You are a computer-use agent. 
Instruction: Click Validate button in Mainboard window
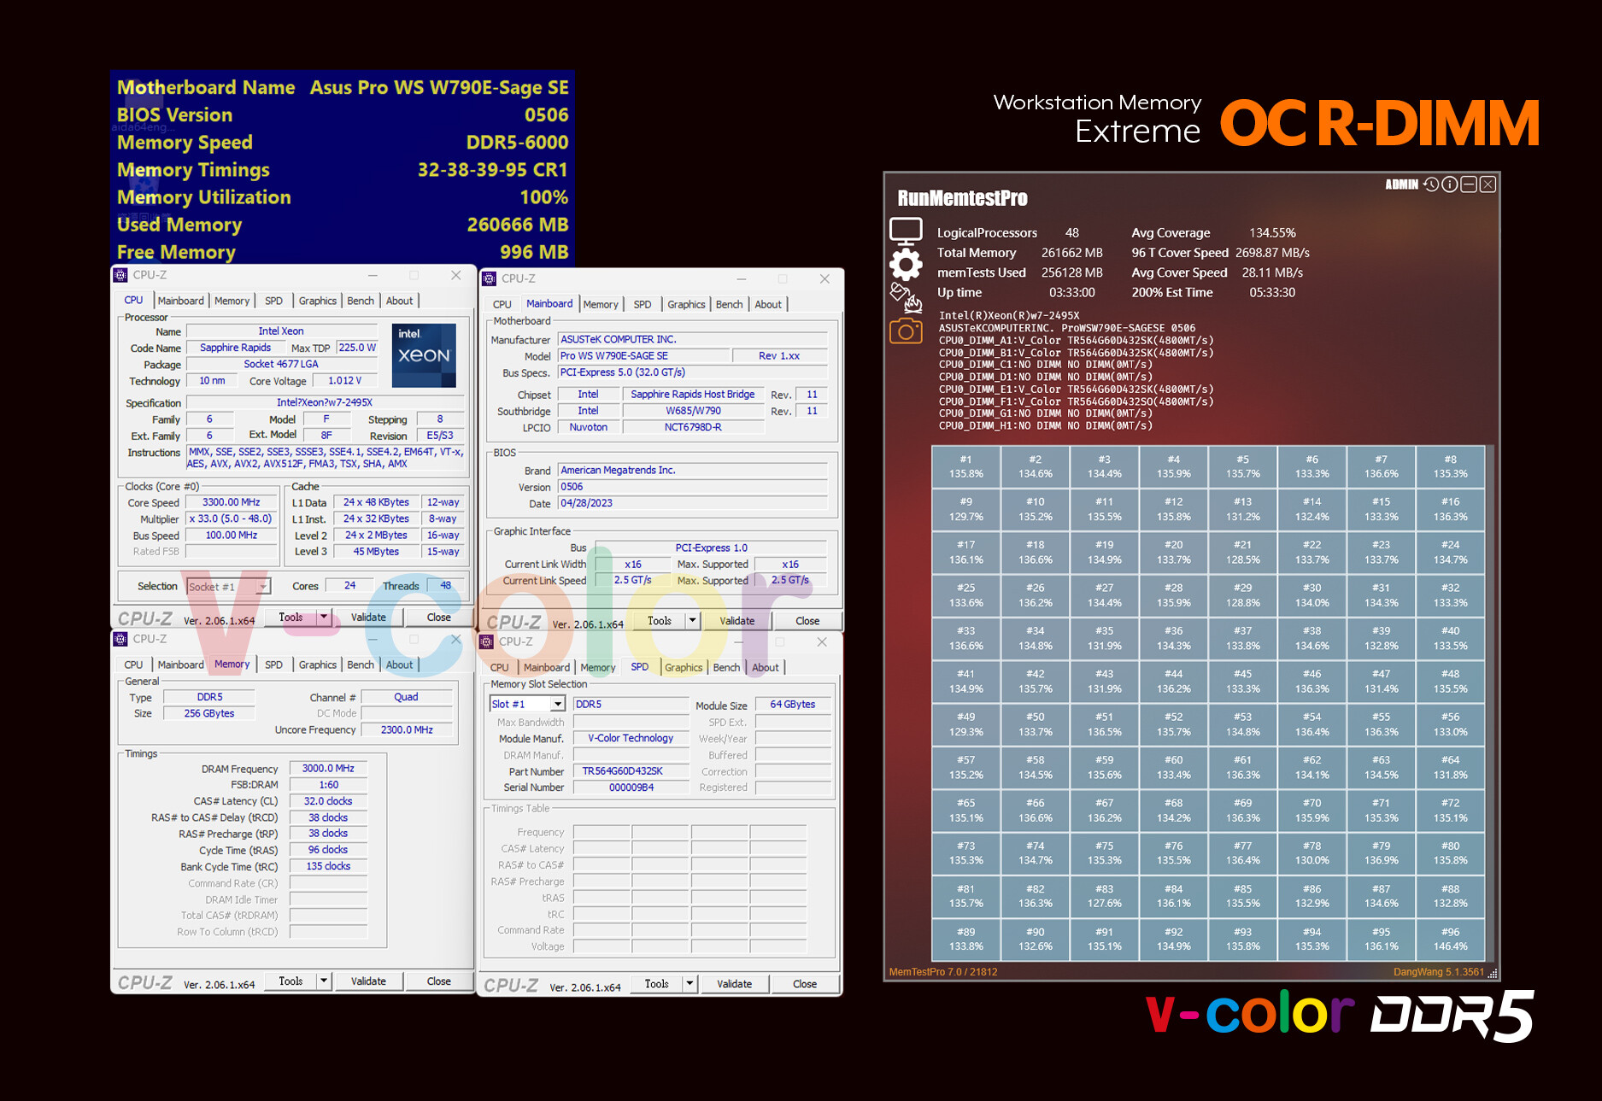pyautogui.click(x=737, y=621)
